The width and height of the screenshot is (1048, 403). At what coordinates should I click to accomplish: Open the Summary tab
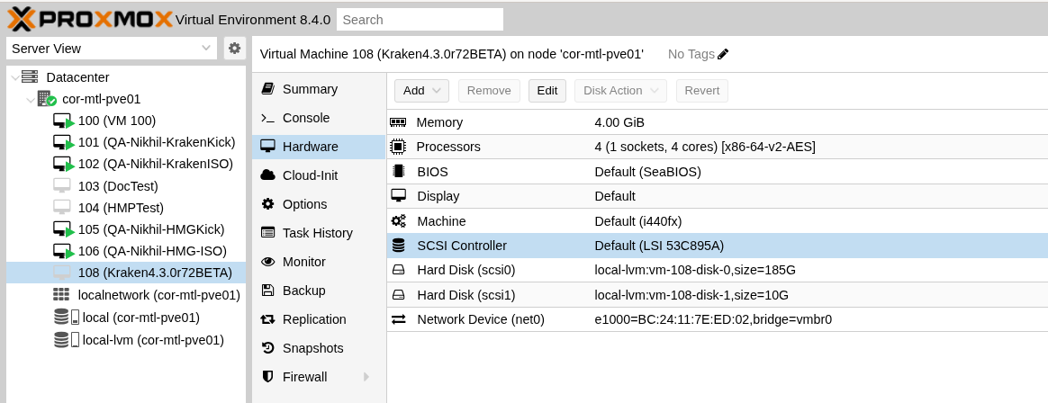click(x=319, y=89)
